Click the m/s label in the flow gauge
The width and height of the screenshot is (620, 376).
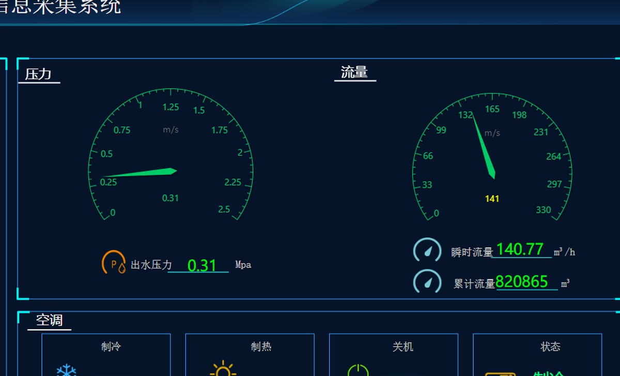pyautogui.click(x=492, y=133)
